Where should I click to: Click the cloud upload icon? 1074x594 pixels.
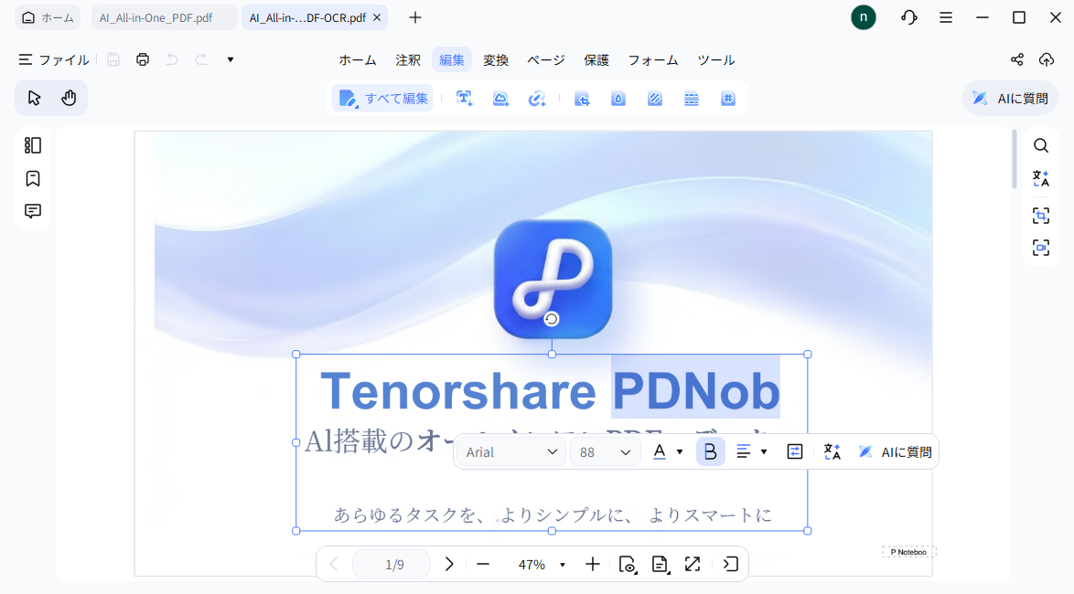[1047, 60]
